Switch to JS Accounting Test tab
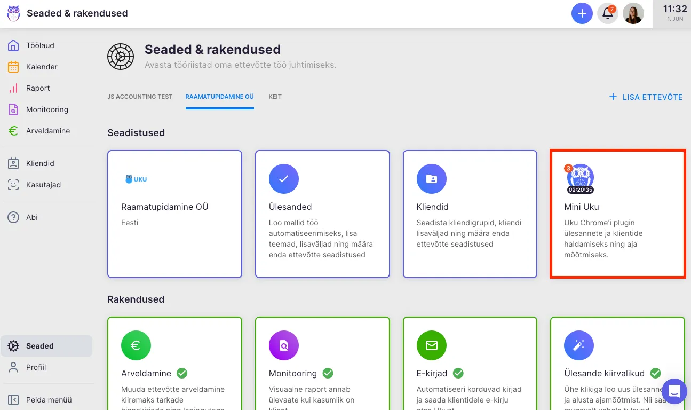This screenshot has height=410, width=691. pos(140,97)
